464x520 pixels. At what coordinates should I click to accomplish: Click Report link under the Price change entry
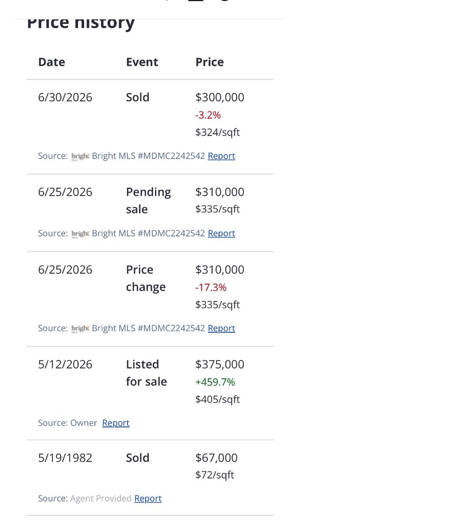pos(221,328)
